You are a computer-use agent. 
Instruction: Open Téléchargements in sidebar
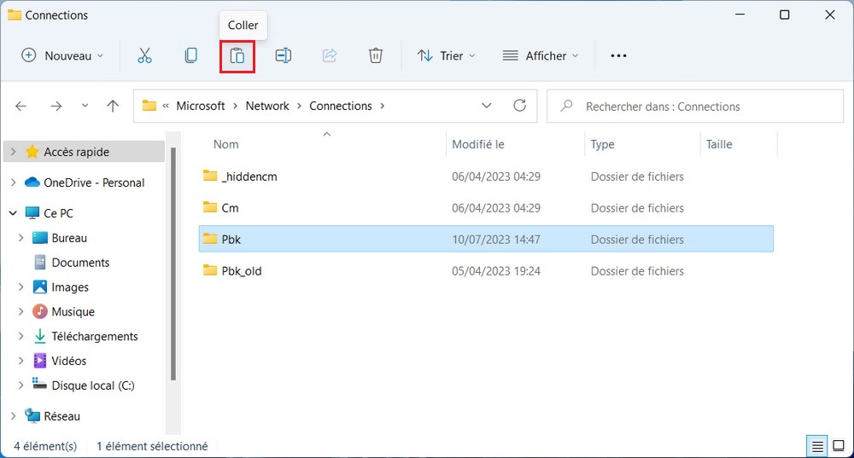(95, 336)
